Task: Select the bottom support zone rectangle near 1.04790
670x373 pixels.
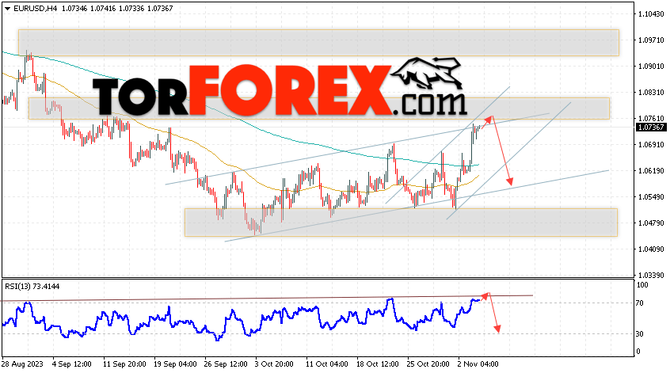Action: click(x=401, y=223)
